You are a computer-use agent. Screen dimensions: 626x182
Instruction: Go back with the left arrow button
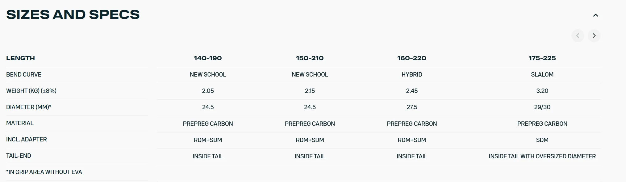click(x=578, y=36)
